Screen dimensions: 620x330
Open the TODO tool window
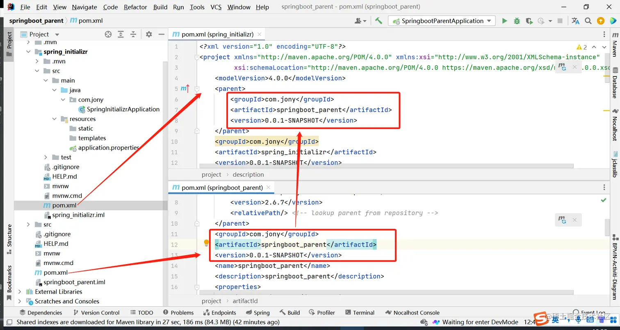(x=141, y=312)
